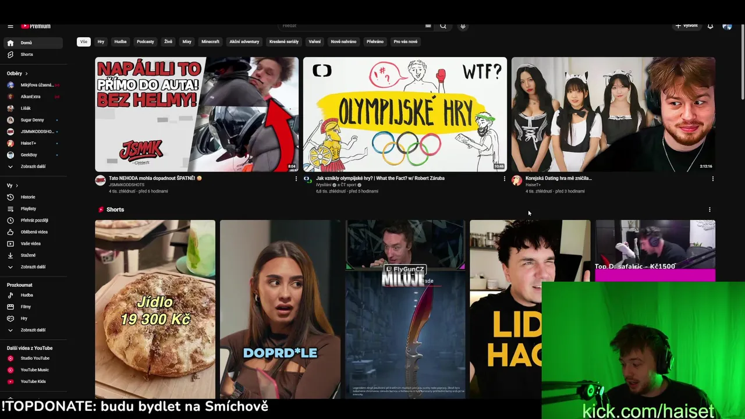The height and width of the screenshot is (419, 745).
Task: Select the Mixy filter chip
Action: point(187,42)
